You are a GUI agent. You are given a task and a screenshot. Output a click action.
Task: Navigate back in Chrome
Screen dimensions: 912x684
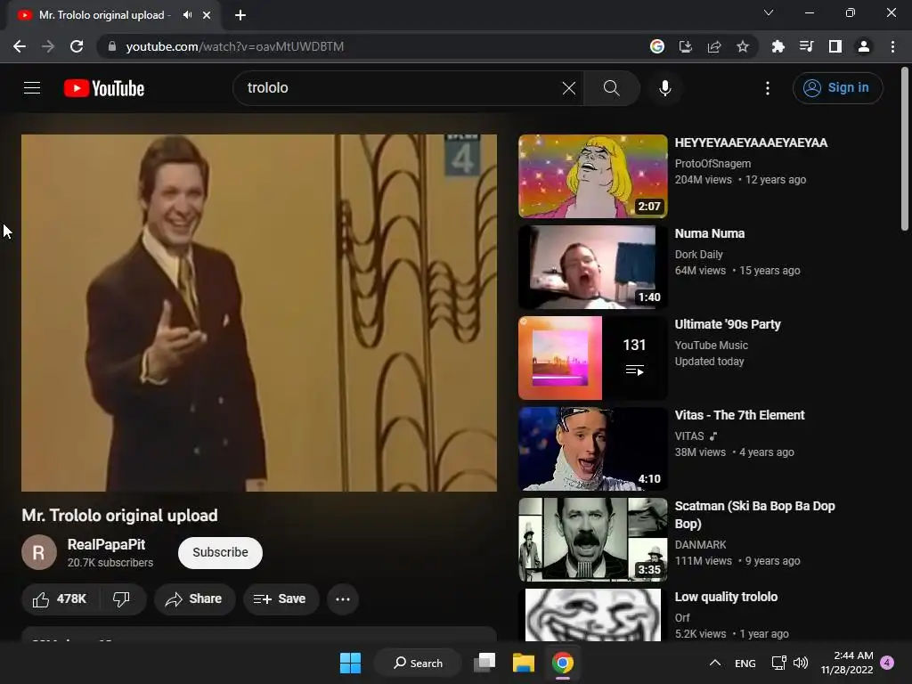point(20,46)
